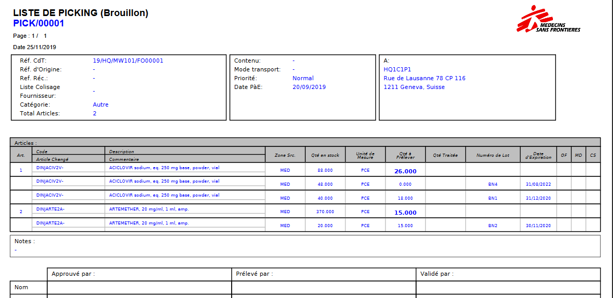Click lot number BN1 cell

(x=492, y=198)
